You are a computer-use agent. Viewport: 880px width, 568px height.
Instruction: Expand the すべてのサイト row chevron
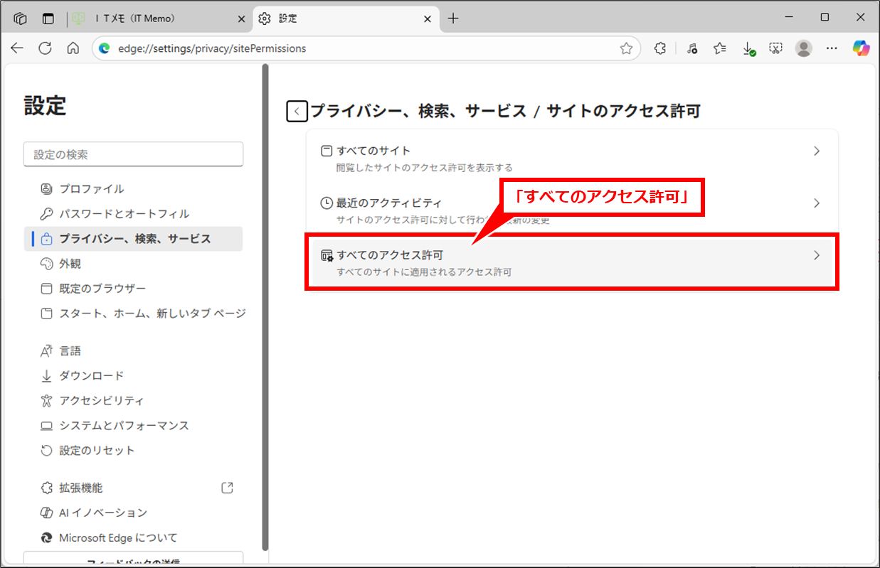817,151
